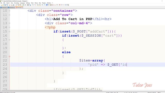This screenshot has height=93, width=165.
Task: Start macro recording with red Record icon
Action: coord(60,5)
